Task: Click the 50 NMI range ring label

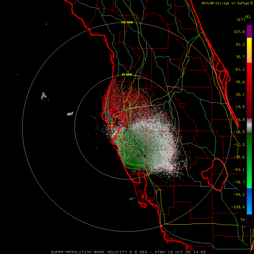Action: coord(127,75)
